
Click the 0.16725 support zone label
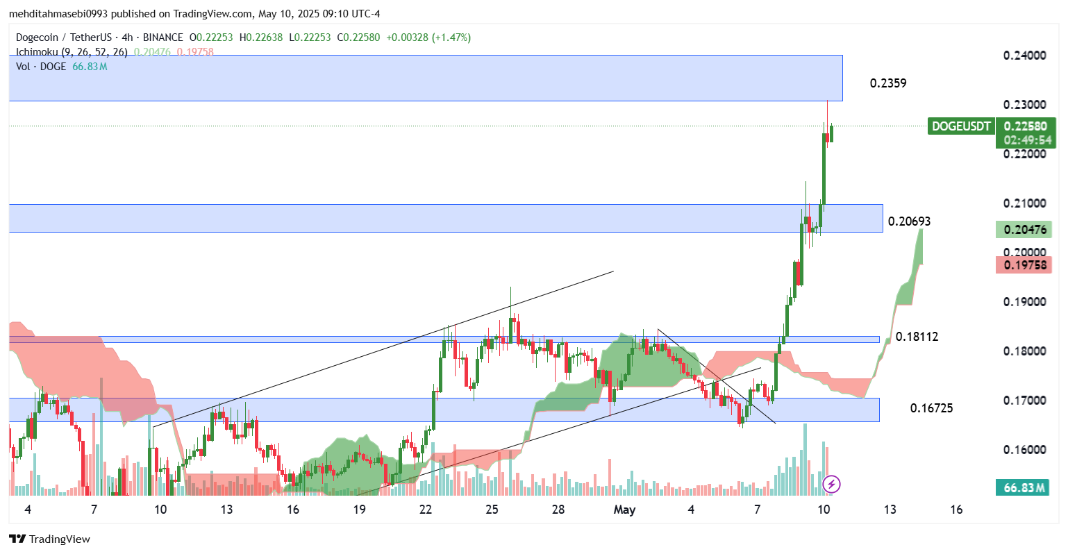pyautogui.click(x=931, y=408)
